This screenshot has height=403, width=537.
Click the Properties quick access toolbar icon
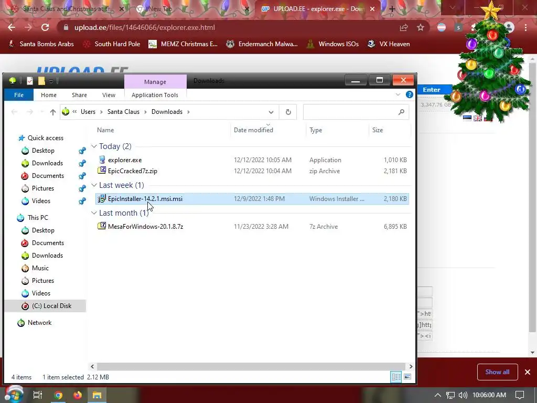(30, 81)
